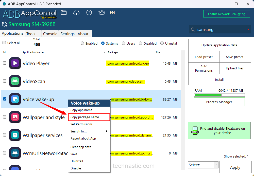The image size is (254, 176).
Task: Clear search with the red x
Action: (248, 30)
